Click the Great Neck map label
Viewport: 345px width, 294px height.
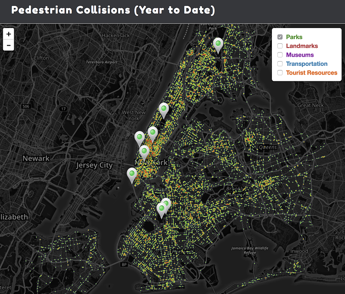pos(310,105)
